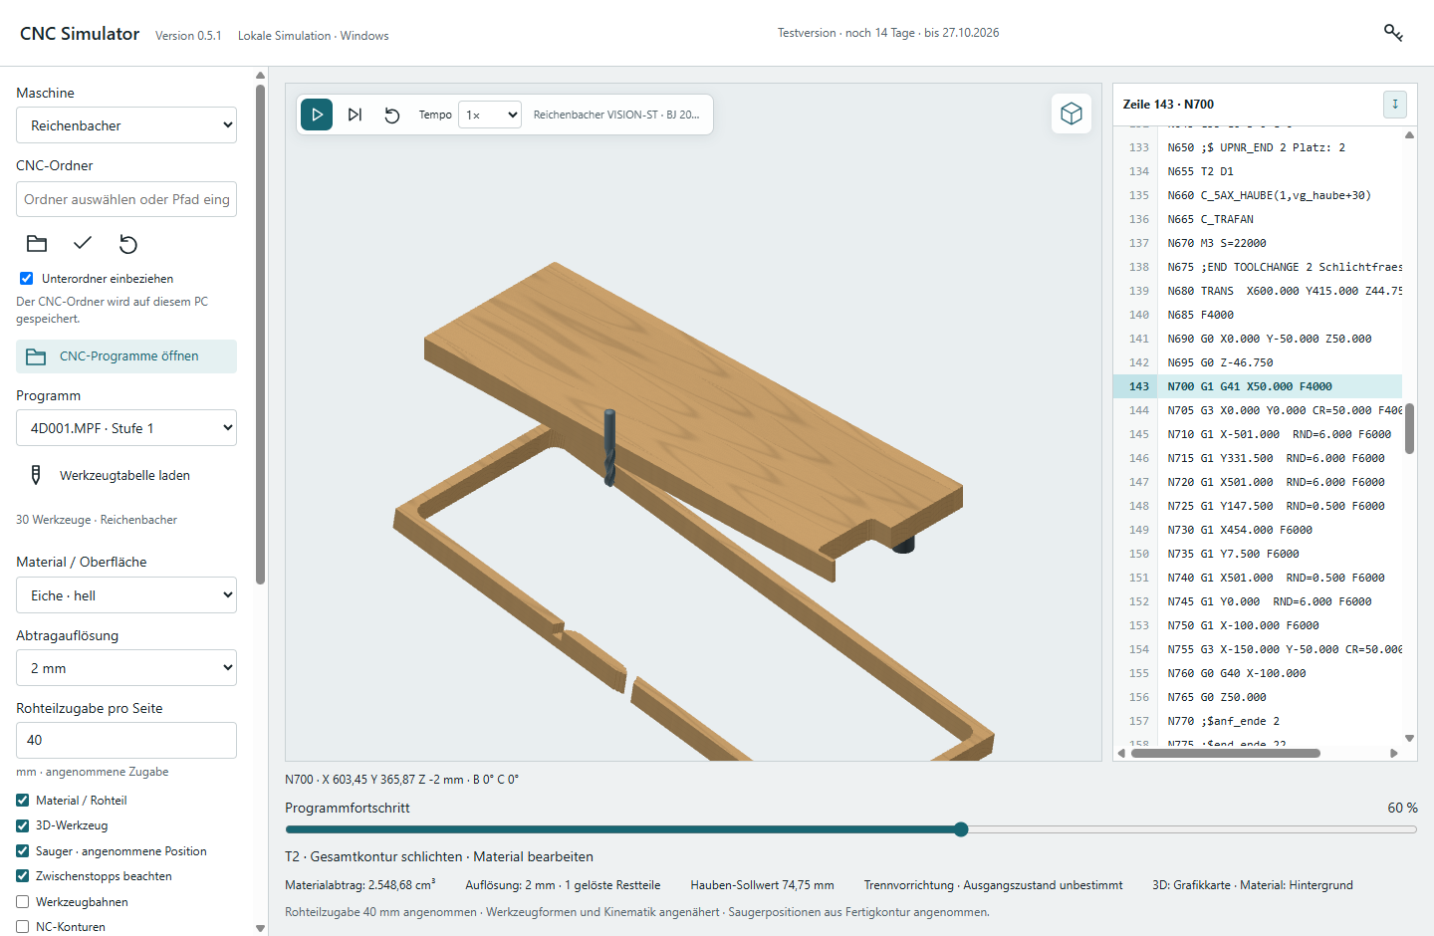Click the CNC-Ordner path input field
This screenshot has height=936, width=1434.
pyautogui.click(x=126, y=199)
